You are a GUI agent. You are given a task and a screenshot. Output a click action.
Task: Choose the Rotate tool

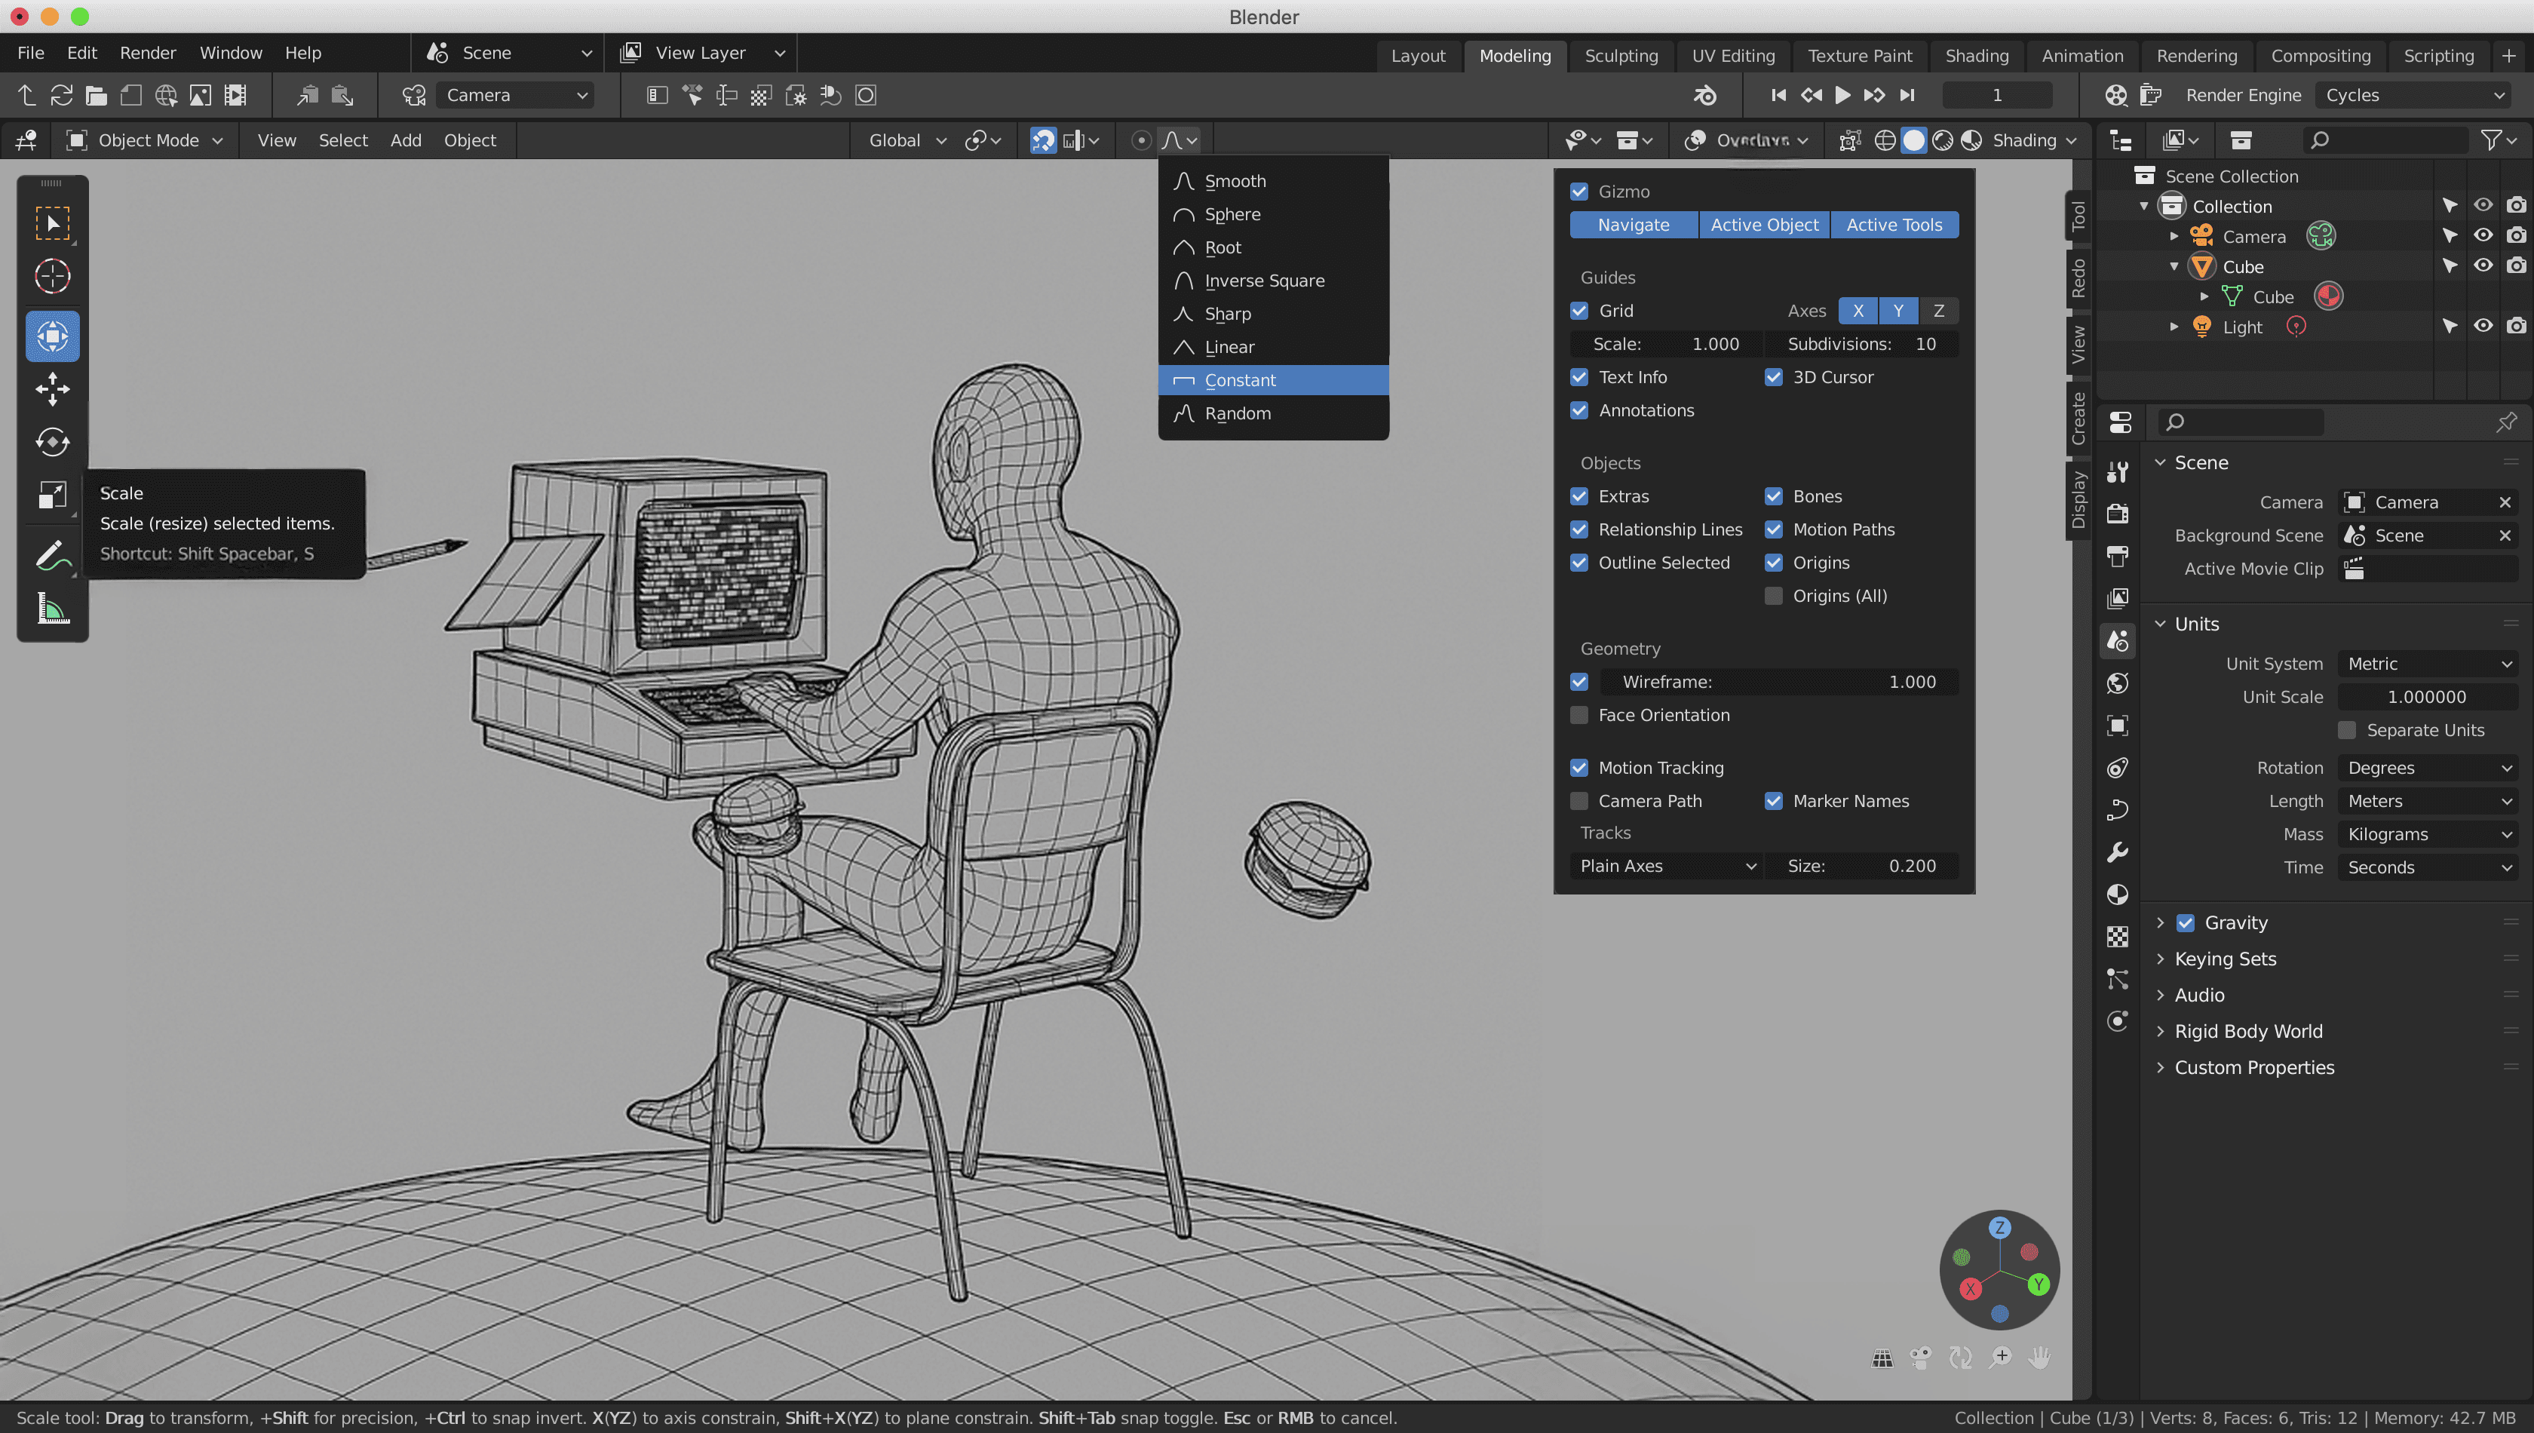[x=52, y=442]
